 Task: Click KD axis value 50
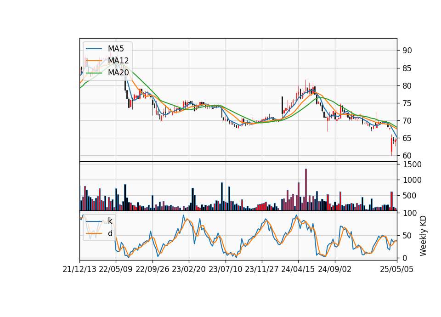pos(407,235)
